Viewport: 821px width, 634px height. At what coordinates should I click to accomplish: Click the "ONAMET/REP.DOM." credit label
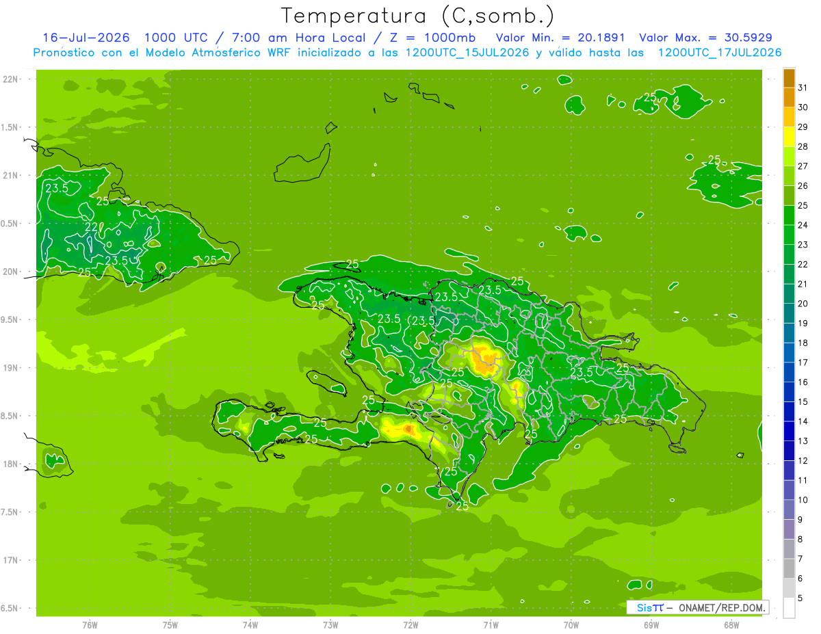(722, 607)
